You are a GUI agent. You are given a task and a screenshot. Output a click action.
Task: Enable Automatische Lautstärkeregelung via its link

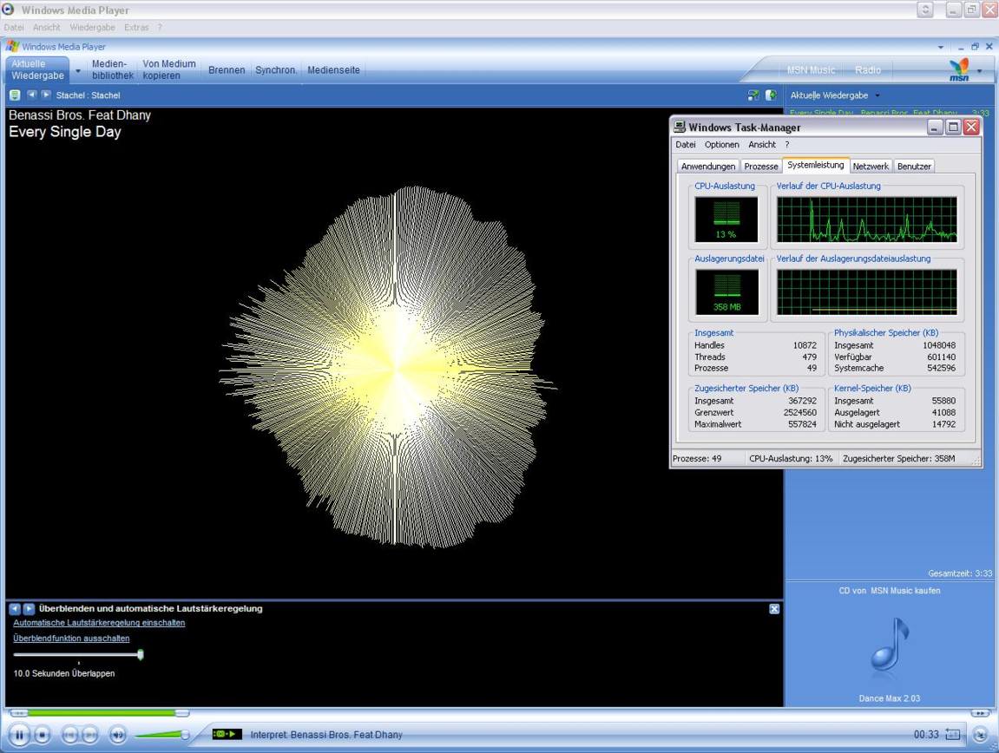tap(99, 623)
